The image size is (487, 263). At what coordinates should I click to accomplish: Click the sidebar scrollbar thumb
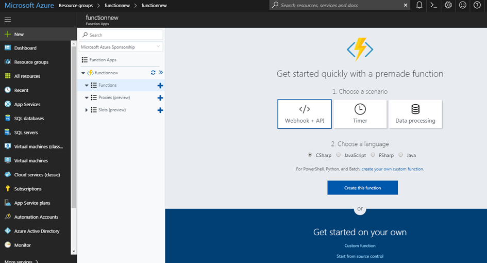[74, 127]
